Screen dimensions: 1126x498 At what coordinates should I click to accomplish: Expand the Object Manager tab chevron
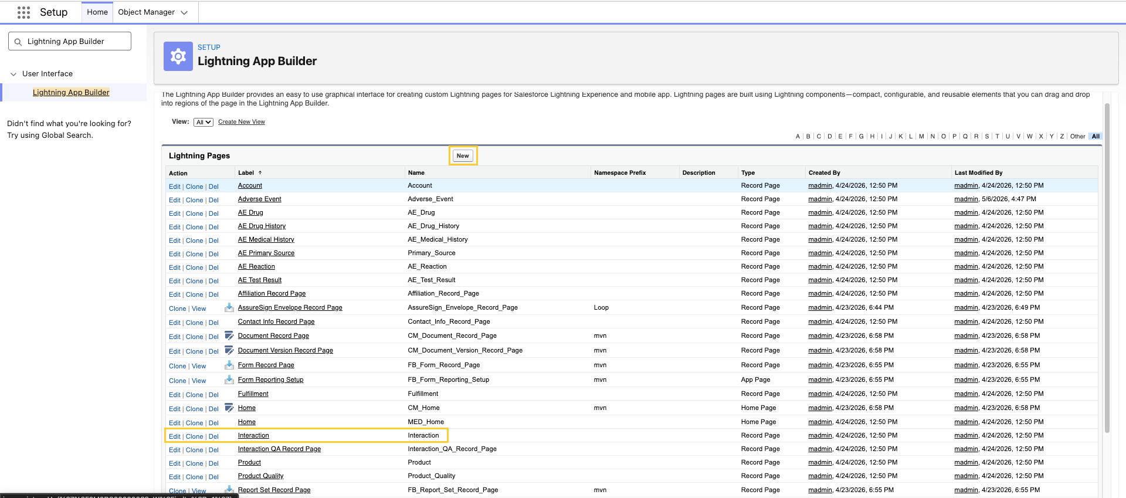click(x=184, y=12)
